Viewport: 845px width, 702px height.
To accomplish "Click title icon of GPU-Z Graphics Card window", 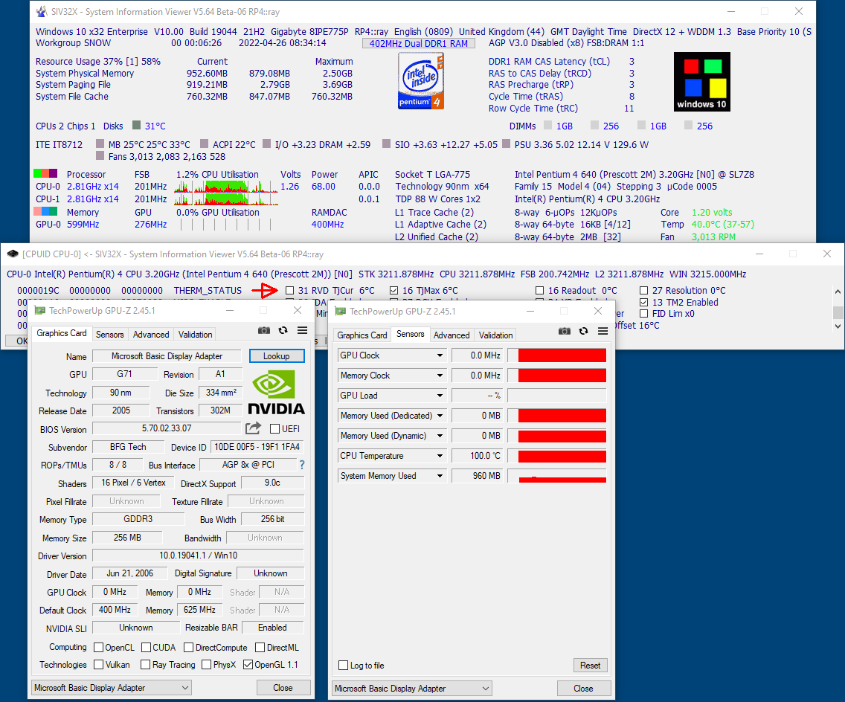I will [x=40, y=310].
